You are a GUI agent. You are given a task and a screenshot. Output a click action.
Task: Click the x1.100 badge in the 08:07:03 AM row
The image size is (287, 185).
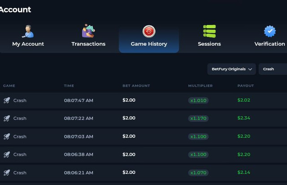tap(198, 136)
